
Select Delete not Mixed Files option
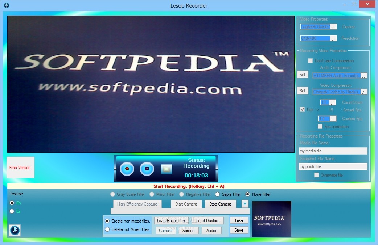click(107, 229)
